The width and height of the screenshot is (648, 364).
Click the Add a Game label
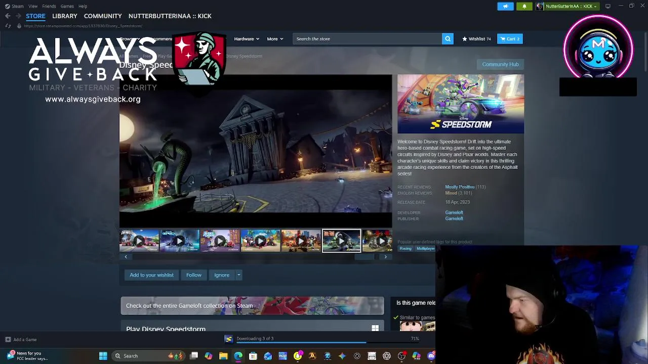click(x=25, y=340)
